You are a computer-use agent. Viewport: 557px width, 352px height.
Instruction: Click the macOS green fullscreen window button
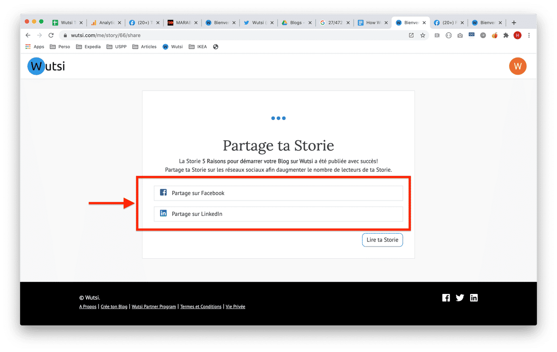[41, 22]
